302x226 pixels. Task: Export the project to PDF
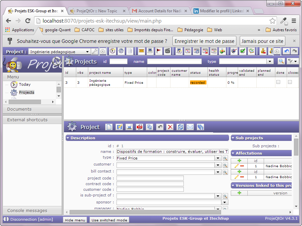(139, 127)
